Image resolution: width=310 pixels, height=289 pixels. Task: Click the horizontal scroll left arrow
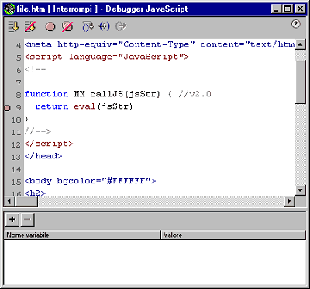click(9, 201)
